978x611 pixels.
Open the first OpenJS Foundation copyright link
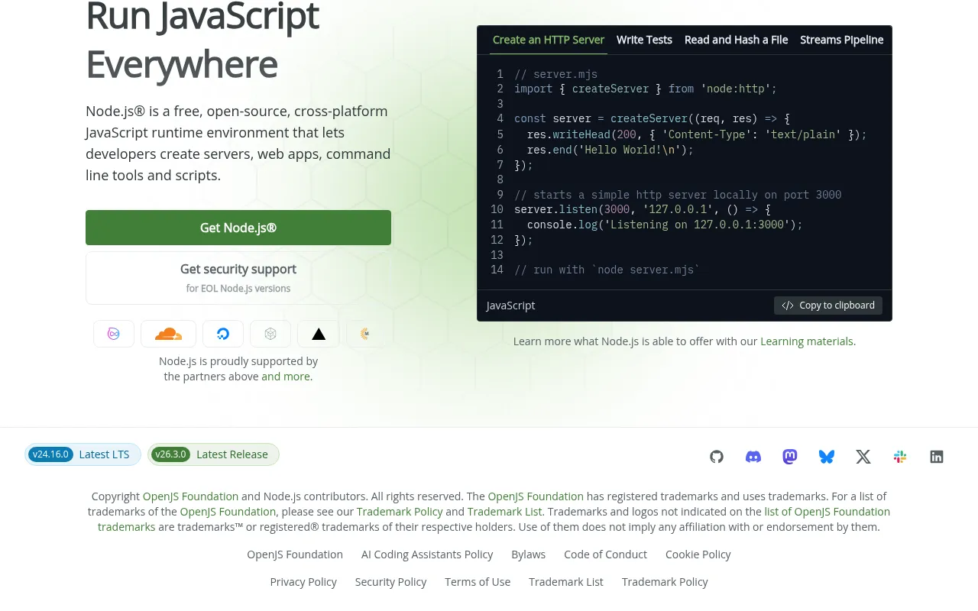(190, 496)
